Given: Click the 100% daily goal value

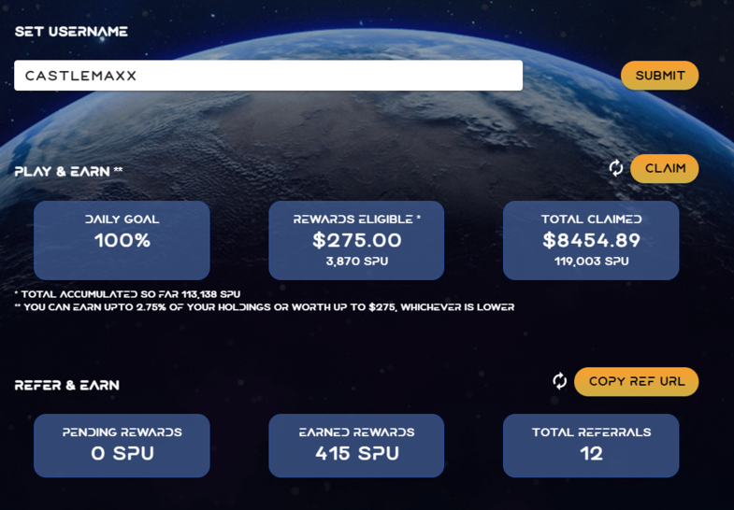Looking at the screenshot, I should [122, 240].
